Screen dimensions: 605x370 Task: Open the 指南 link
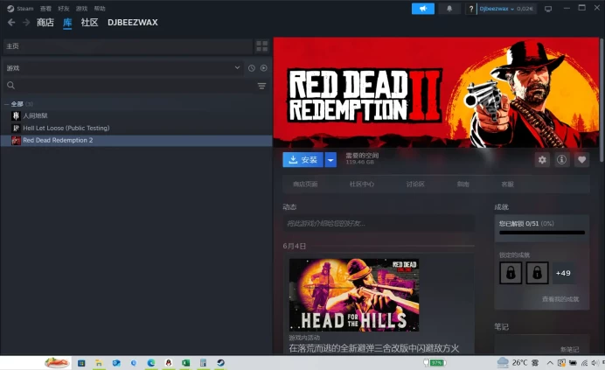[x=463, y=185]
